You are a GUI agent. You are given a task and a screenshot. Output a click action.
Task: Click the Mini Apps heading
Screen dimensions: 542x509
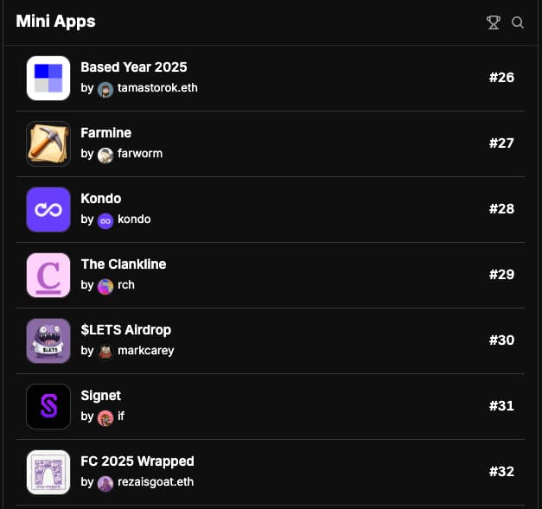tap(55, 22)
